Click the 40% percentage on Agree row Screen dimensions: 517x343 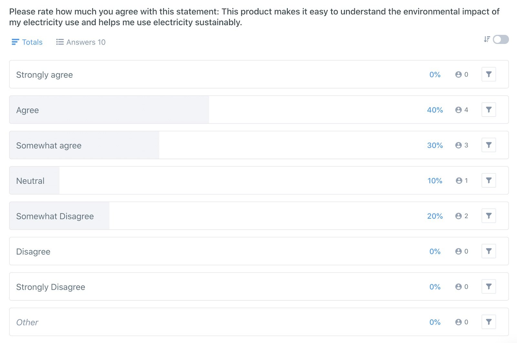click(435, 110)
